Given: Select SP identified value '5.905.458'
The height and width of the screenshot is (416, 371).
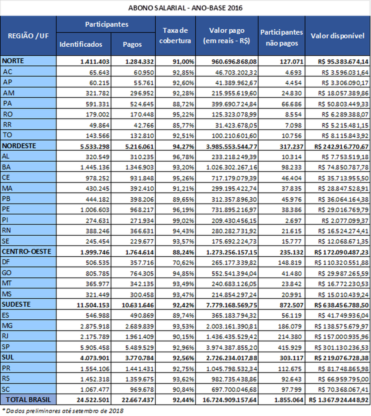Looking at the screenshot, I should [x=95, y=347].
